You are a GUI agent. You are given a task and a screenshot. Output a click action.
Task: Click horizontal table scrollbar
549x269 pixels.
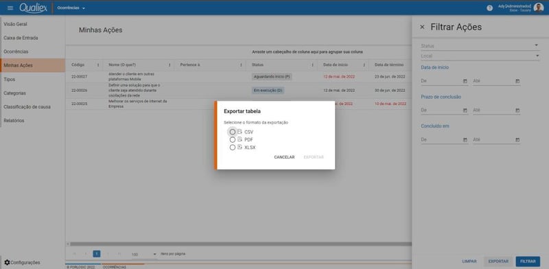coord(240,244)
